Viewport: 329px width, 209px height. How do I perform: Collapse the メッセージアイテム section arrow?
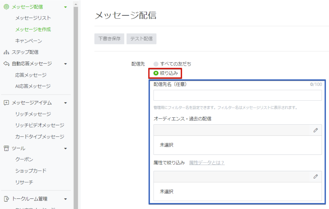pos(66,103)
